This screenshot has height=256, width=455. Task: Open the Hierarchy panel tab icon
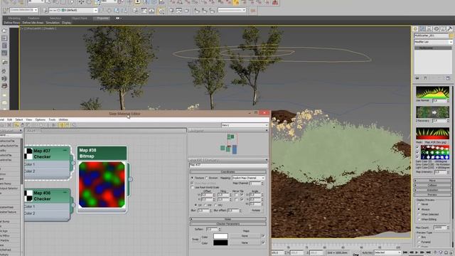point(429,28)
